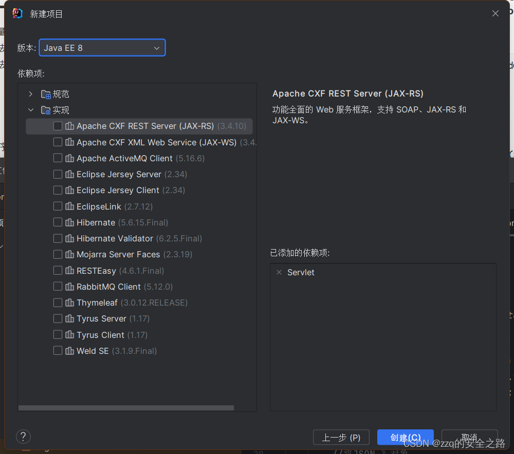Click library icon beside Hibernate Validator
This screenshot has height=454, width=514.
69,238
